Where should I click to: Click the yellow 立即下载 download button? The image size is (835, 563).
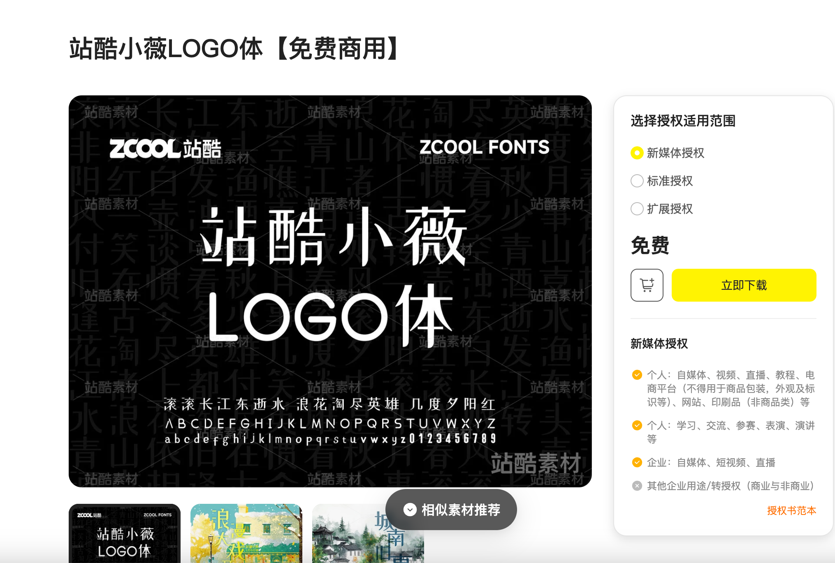point(744,285)
